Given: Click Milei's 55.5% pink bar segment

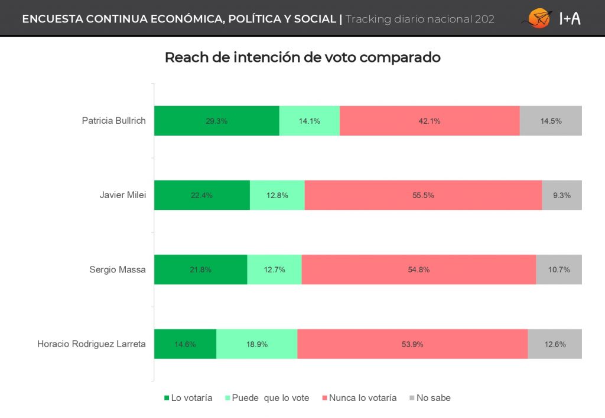Looking at the screenshot, I should click(423, 195).
